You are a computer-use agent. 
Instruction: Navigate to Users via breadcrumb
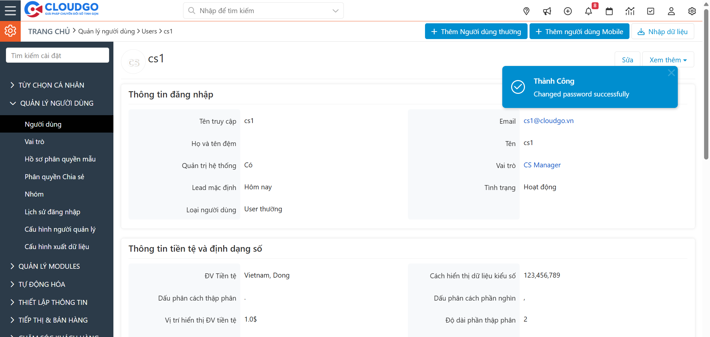[150, 31]
